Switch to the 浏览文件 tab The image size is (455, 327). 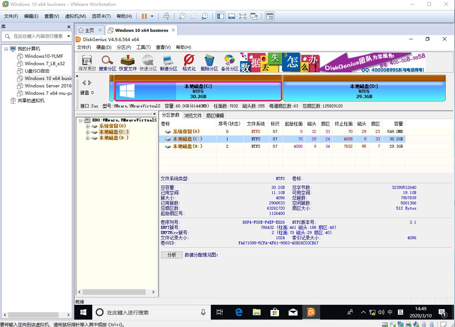coord(193,115)
